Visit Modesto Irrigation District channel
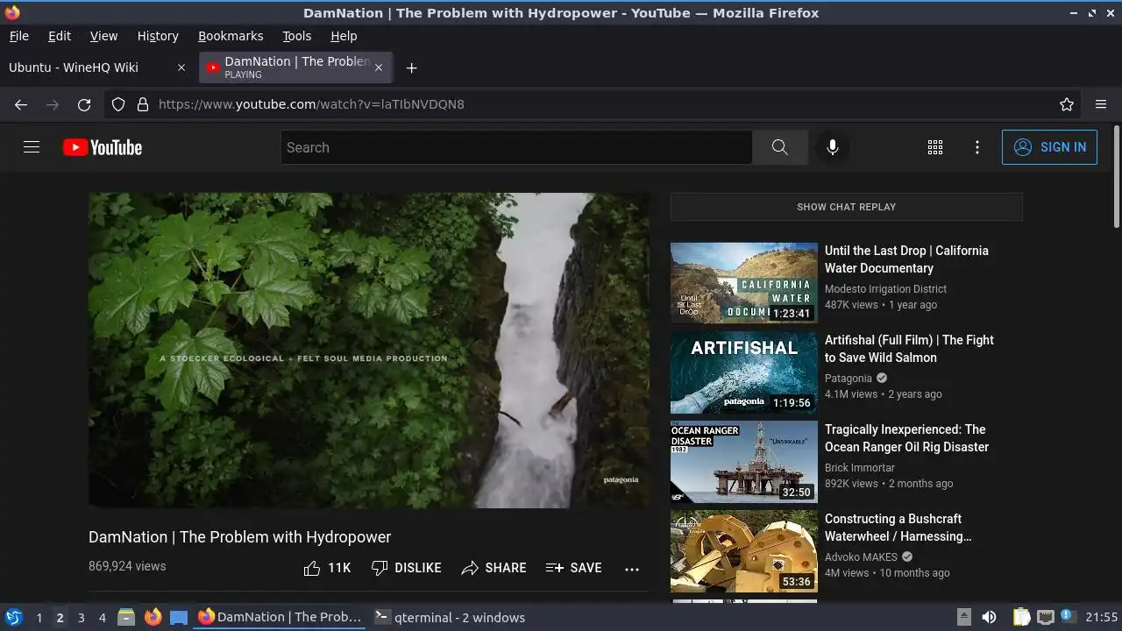This screenshot has height=631, width=1122. (x=885, y=289)
